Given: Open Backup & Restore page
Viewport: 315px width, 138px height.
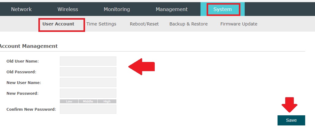Looking at the screenshot, I should click(189, 24).
